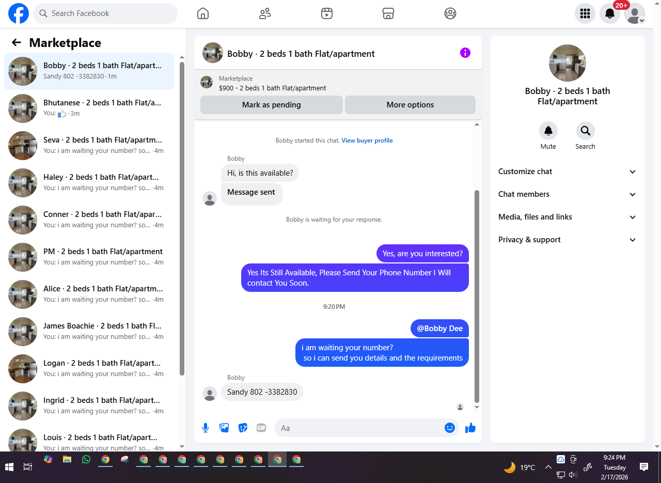The image size is (661, 483).
Task: Choose a GIF icon
Action: 261,428
